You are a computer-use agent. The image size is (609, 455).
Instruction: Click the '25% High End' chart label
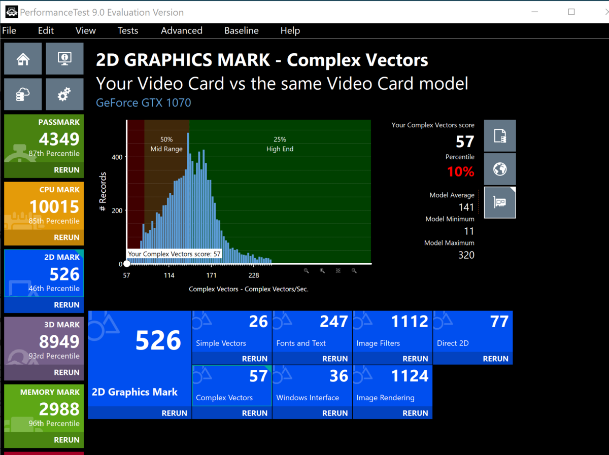pyautogui.click(x=280, y=144)
